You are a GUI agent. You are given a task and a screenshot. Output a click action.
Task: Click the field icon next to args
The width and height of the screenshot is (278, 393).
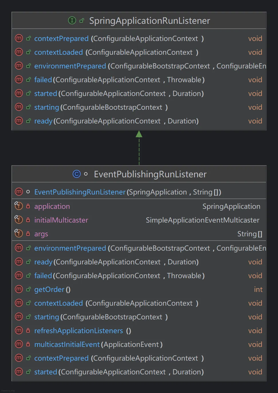(19, 233)
